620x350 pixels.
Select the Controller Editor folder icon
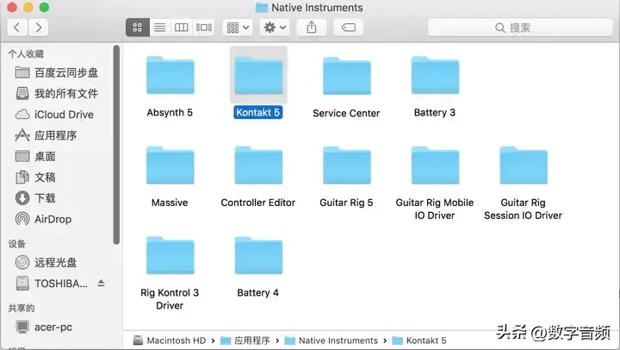pos(258,166)
